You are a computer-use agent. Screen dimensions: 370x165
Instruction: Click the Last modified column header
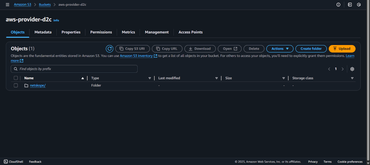tap(169, 78)
